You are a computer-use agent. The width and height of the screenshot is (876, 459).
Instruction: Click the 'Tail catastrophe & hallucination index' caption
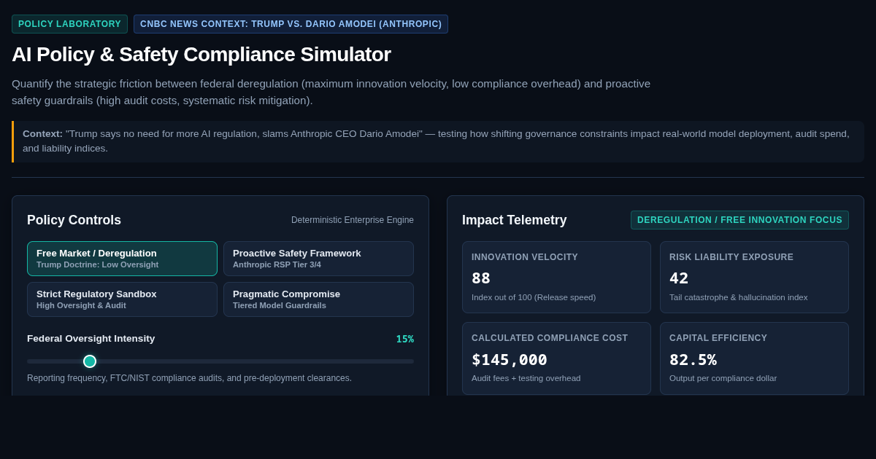pos(738,297)
